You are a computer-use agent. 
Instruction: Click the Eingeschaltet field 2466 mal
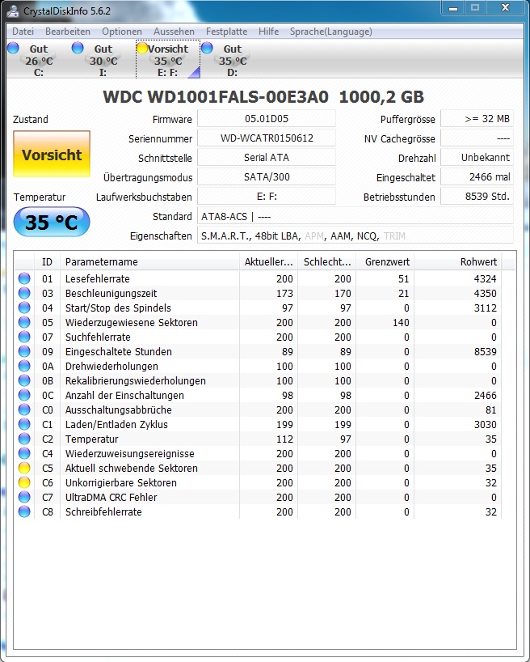coord(477,177)
